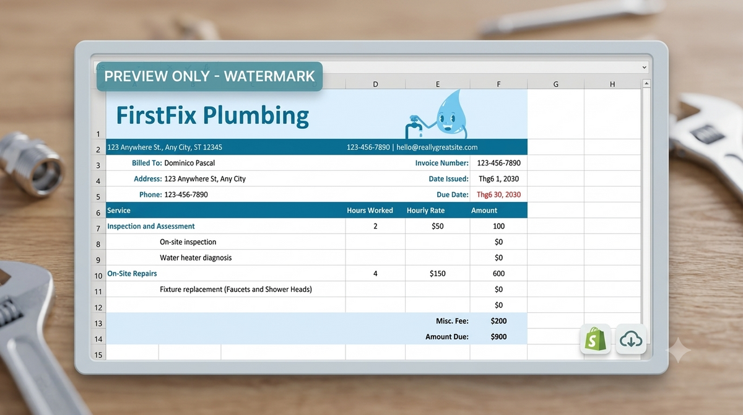Select the amount cell showing 100

point(498,226)
